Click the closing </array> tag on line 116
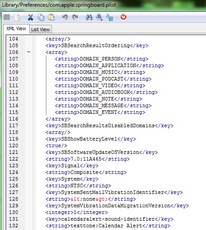206x230 pixels. point(58,119)
